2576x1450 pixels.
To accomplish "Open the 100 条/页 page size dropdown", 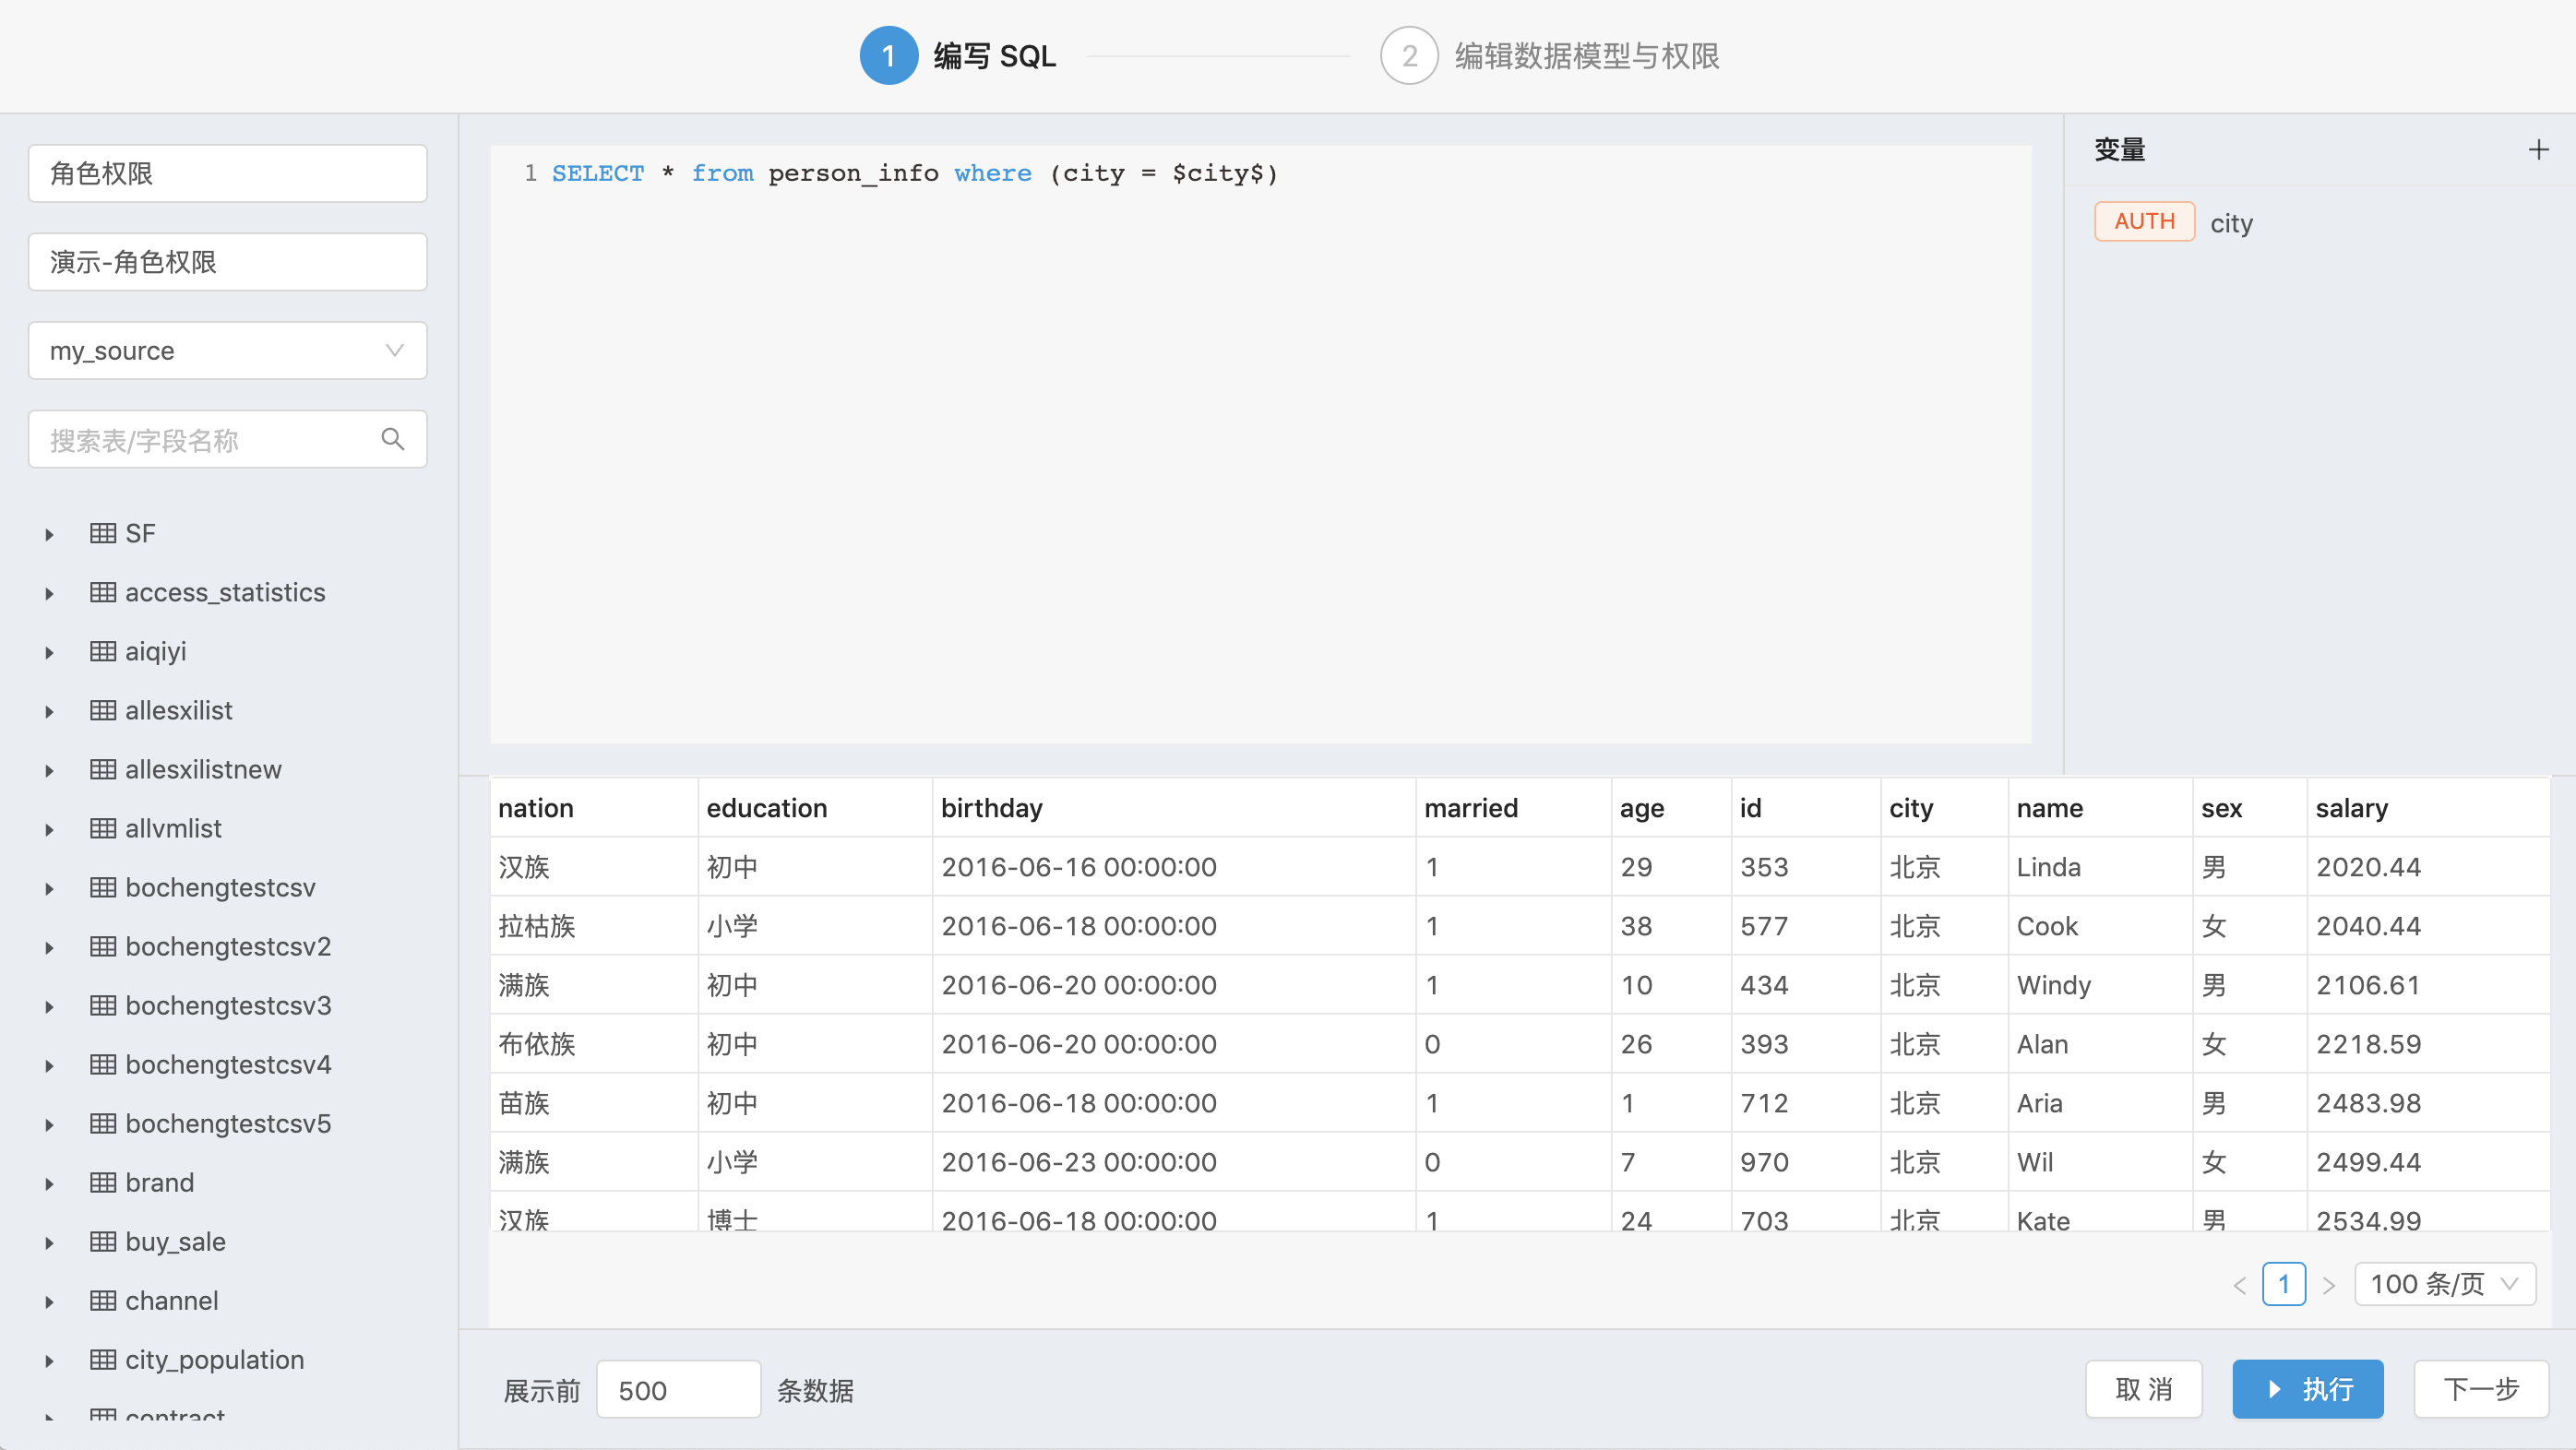I will click(2444, 1285).
